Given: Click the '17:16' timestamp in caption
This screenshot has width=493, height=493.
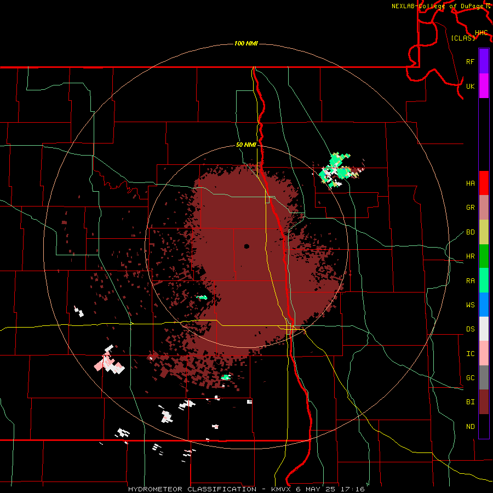Looking at the screenshot, I should 354,489.
